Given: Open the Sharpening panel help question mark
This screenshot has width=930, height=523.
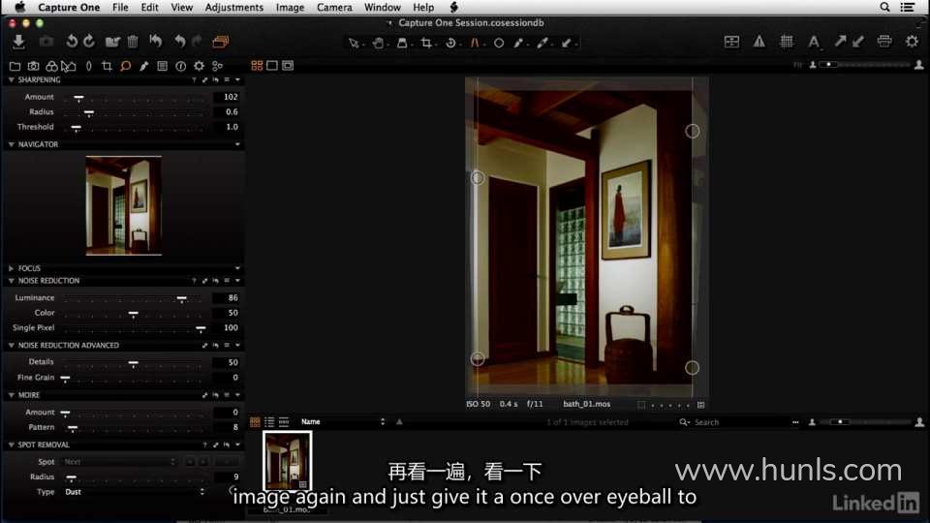Looking at the screenshot, I should [194, 79].
